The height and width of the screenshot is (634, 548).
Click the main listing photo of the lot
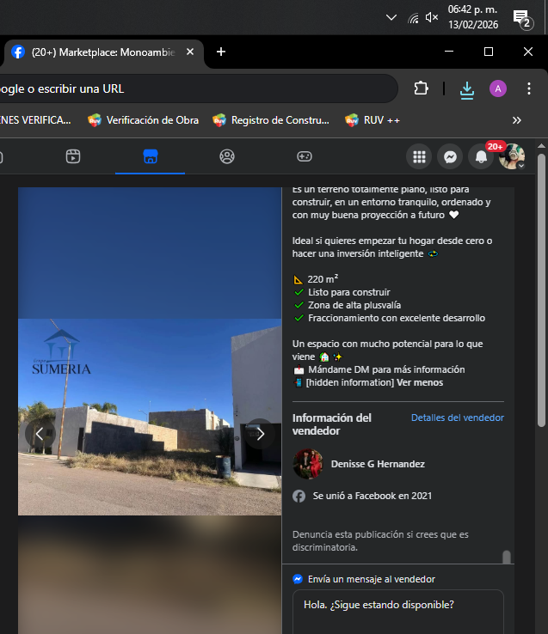tap(150, 417)
